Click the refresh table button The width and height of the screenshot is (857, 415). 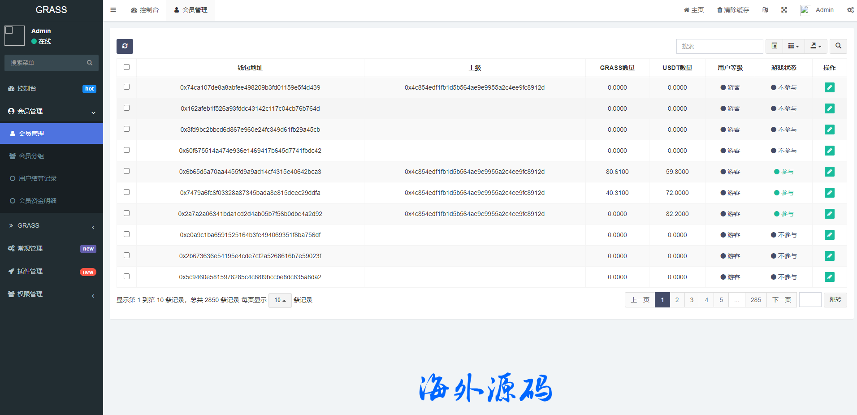[125, 46]
